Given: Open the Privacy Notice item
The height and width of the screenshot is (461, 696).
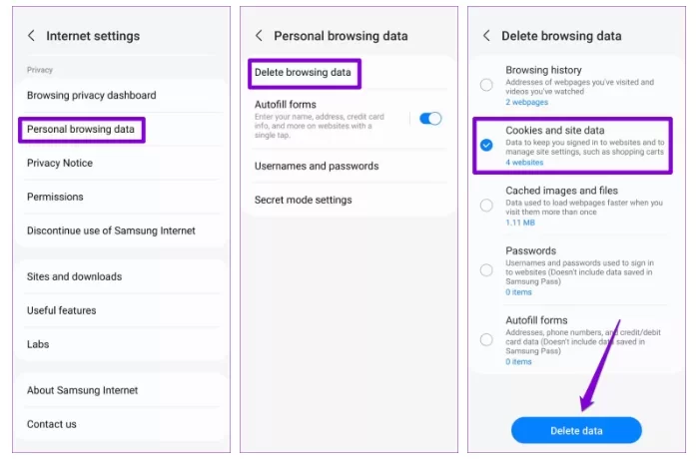Looking at the screenshot, I should click(60, 164).
